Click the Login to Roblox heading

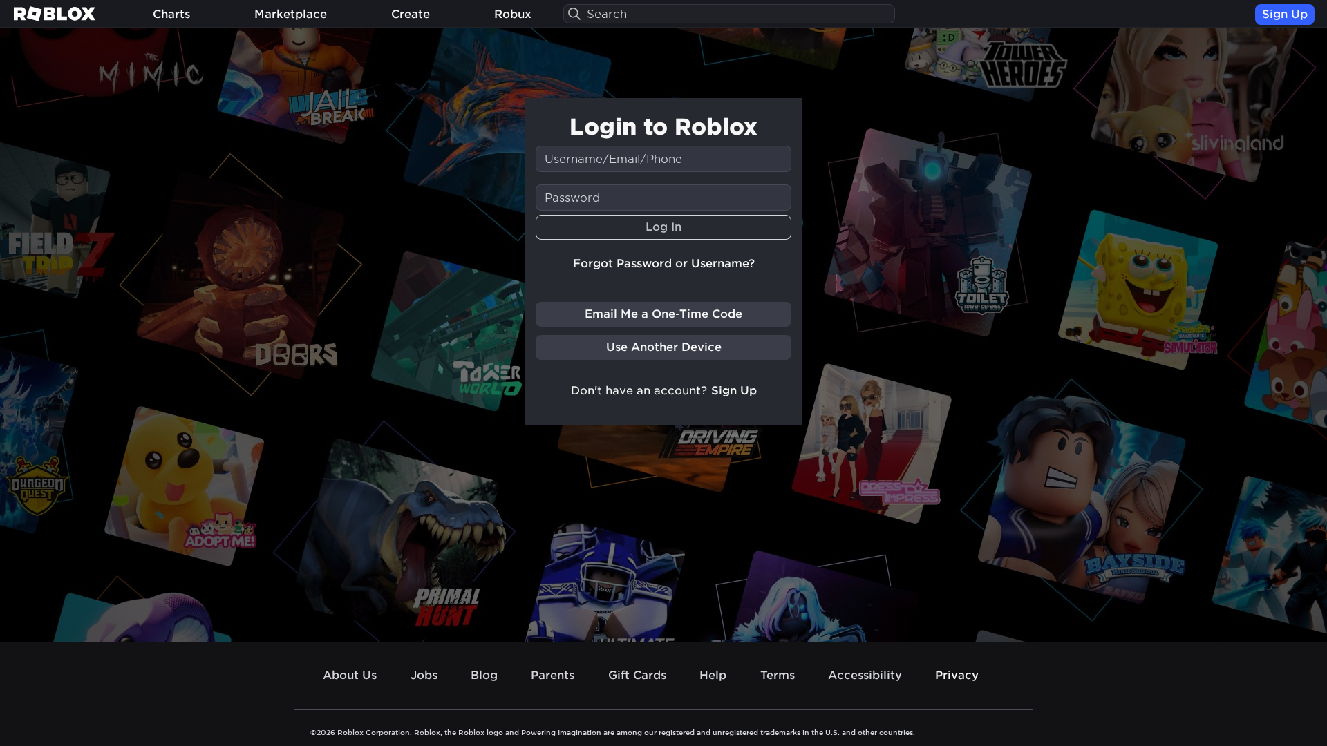tap(663, 126)
